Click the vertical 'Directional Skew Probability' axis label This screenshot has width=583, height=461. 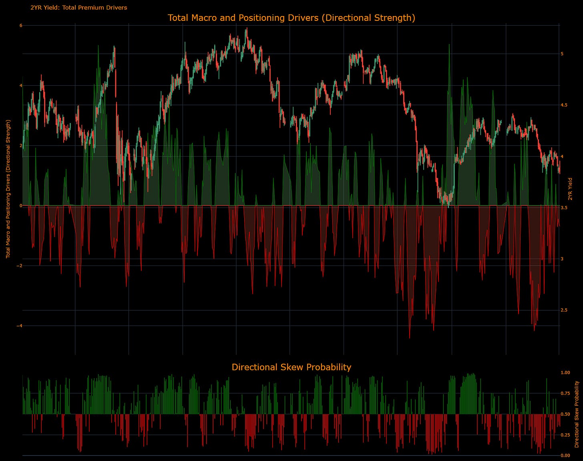click(577, 414)
